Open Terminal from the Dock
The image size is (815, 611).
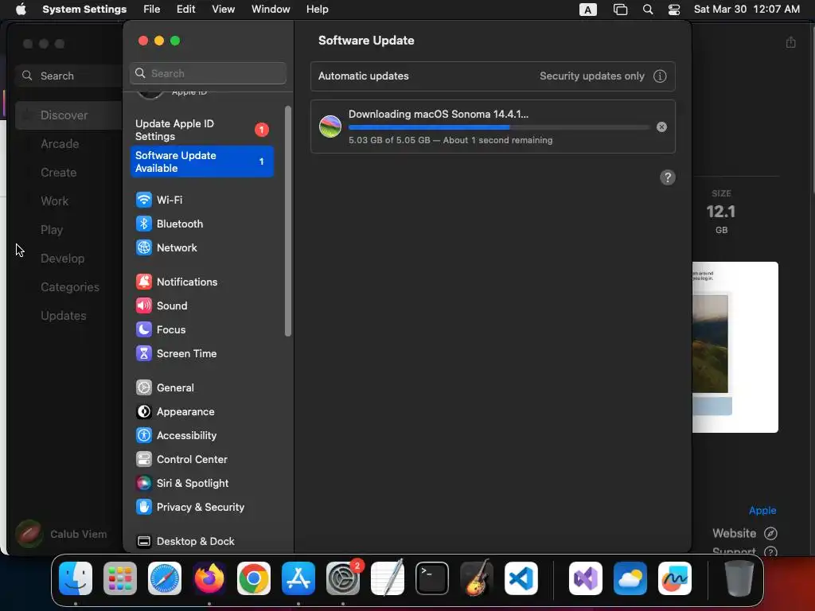(432, 578)
